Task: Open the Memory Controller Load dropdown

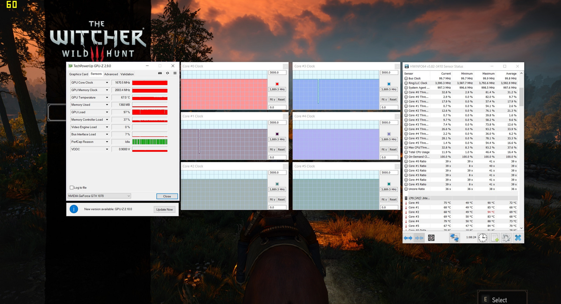Action: point(107,120)
